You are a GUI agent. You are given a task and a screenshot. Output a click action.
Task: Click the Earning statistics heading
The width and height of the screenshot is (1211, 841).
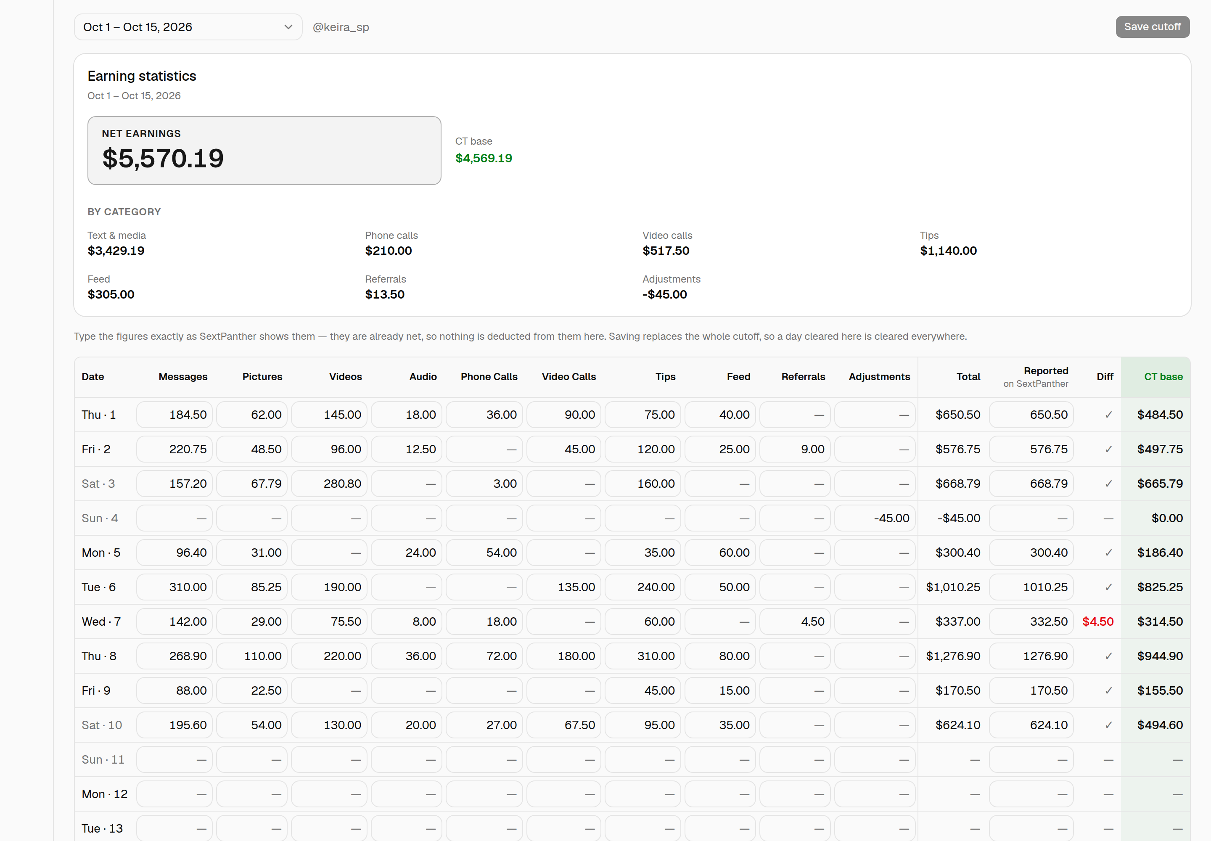pos(142,76)
